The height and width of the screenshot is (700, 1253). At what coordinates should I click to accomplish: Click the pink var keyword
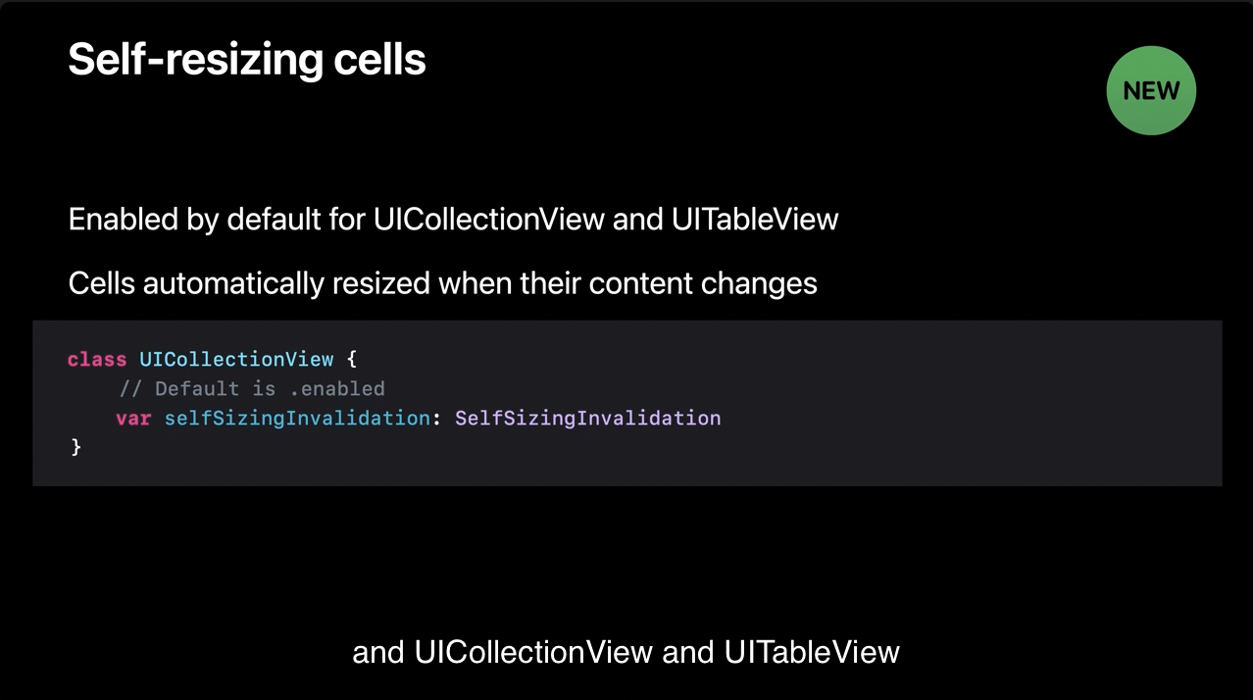(133, 418)
